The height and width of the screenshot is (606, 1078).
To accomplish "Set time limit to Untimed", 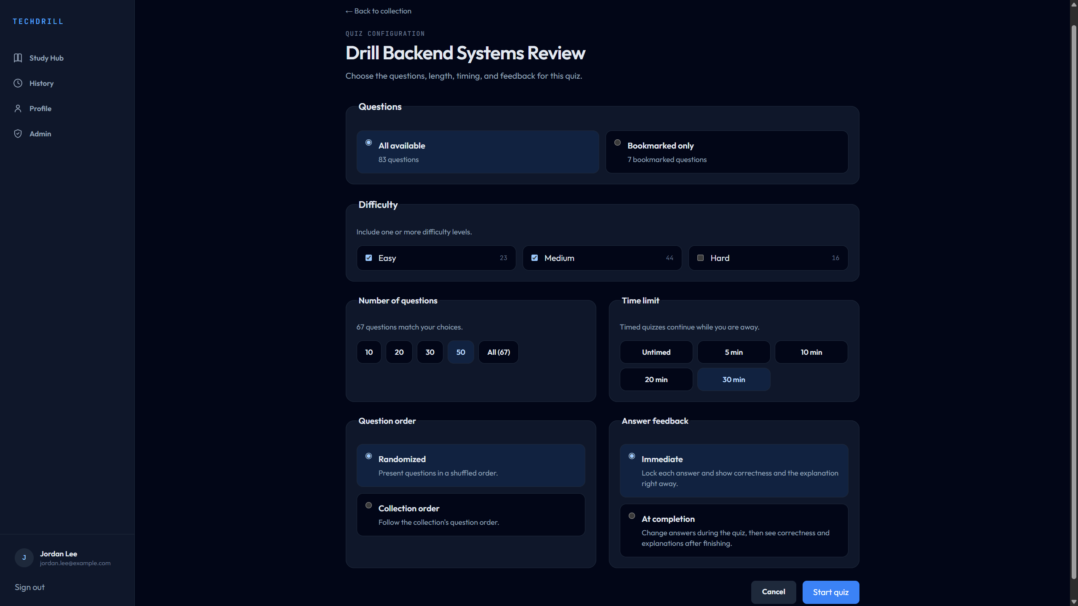I will [x=656, y=352].
